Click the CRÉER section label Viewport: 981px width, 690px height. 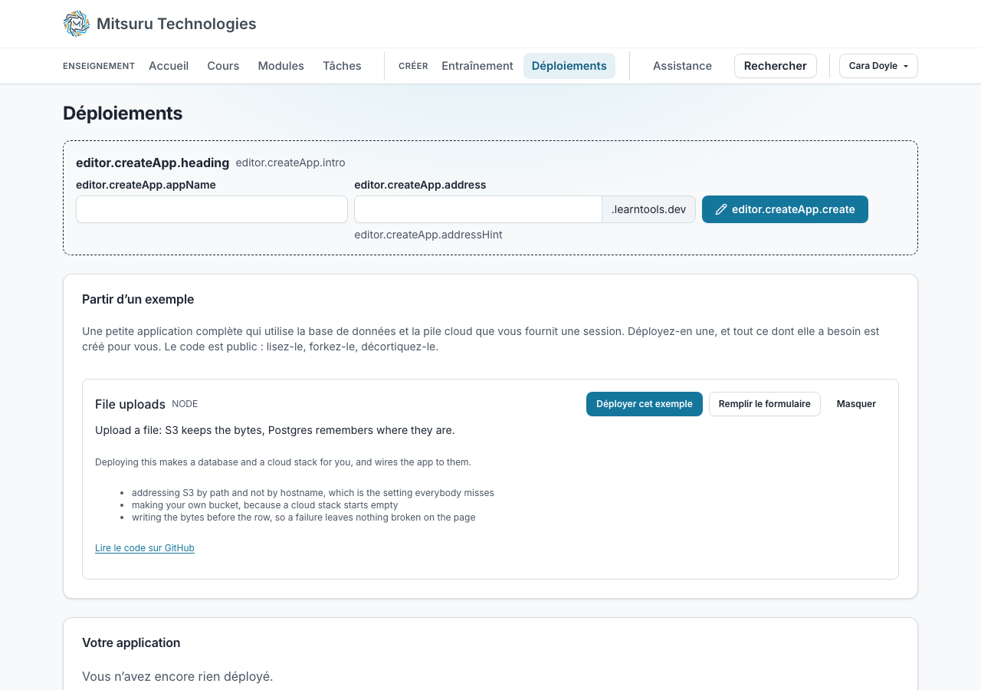click(x=413, y=66)
